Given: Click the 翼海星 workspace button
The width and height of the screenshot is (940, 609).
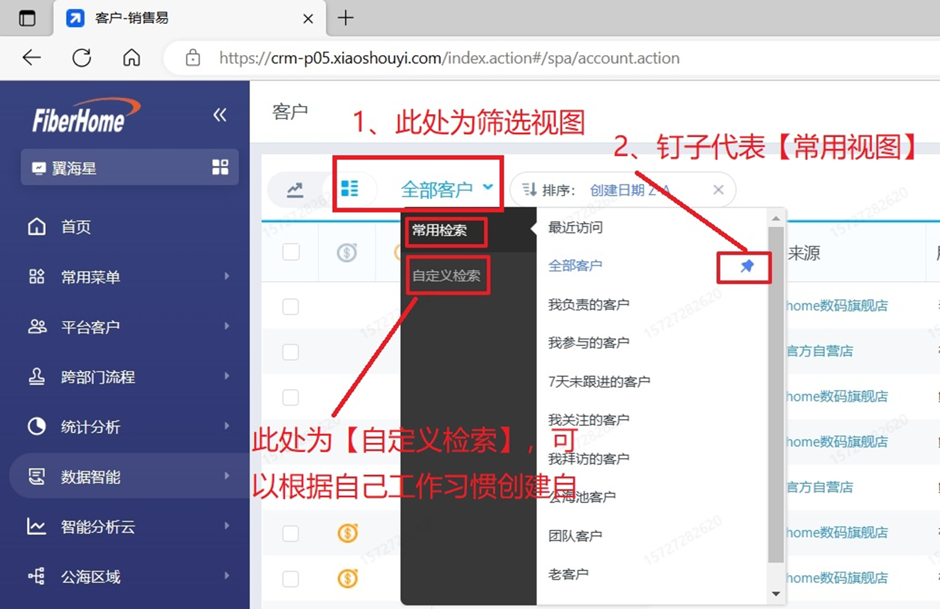Looking at the screenshot, I should tap(129, 167).
